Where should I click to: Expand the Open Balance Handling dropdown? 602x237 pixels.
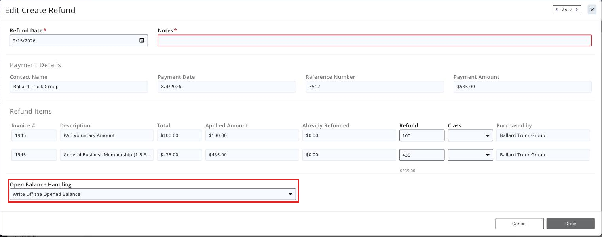[x=153, y=194]
